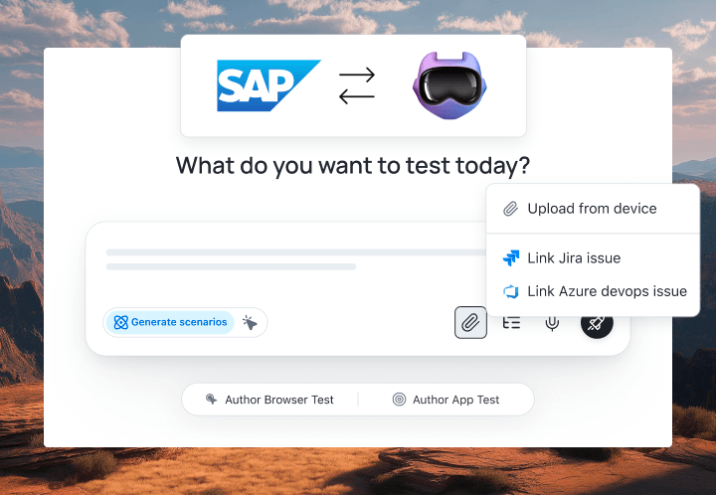716x495 pixels.
Task: Select Link Azure devops issue
Action: pos(607,291)
